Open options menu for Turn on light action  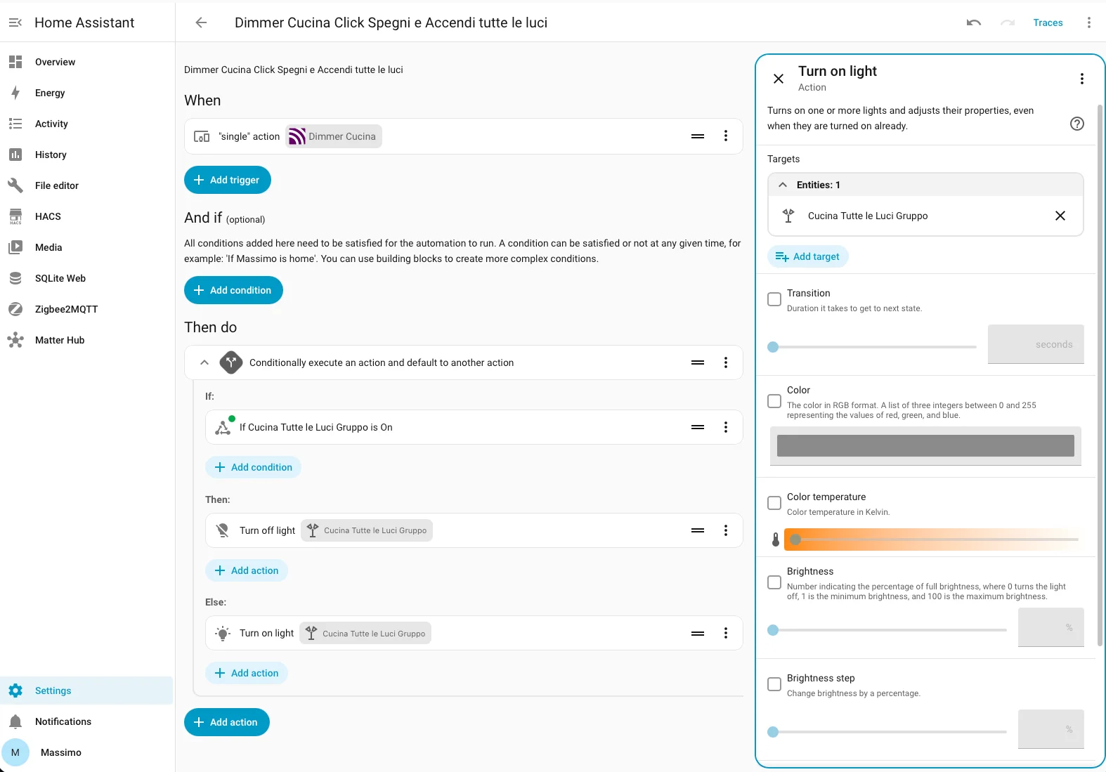[726, 633]
